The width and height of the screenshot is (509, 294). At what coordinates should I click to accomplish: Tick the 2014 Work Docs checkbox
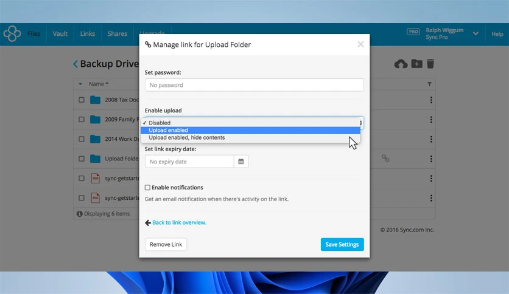coord(82,139)
